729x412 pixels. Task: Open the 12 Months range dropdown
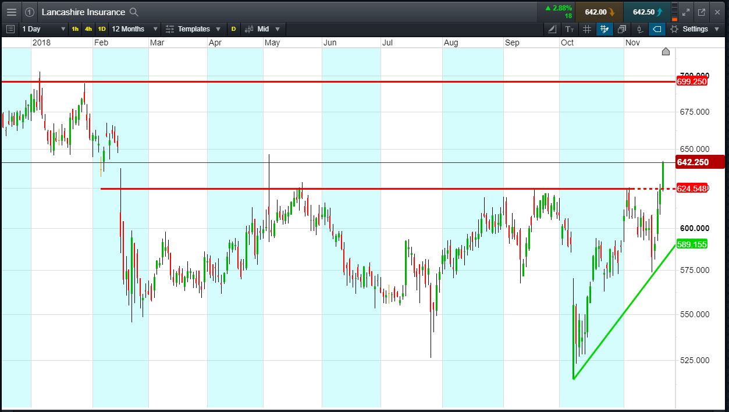134,29
